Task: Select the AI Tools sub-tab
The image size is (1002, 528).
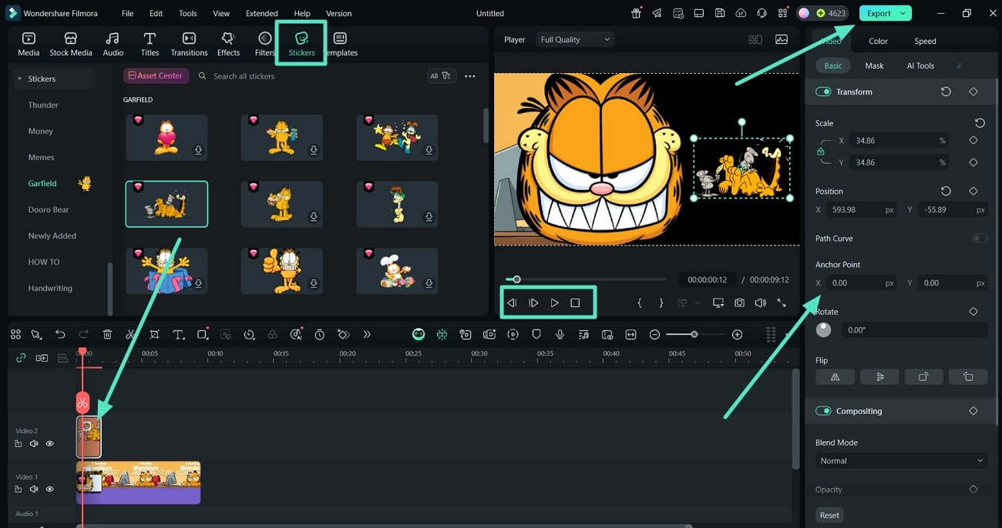Action: coord(920,65)
